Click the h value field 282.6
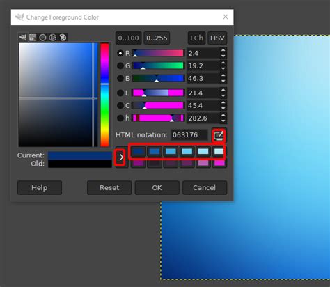Screen dimensions: 330x287 click(203, 118)
